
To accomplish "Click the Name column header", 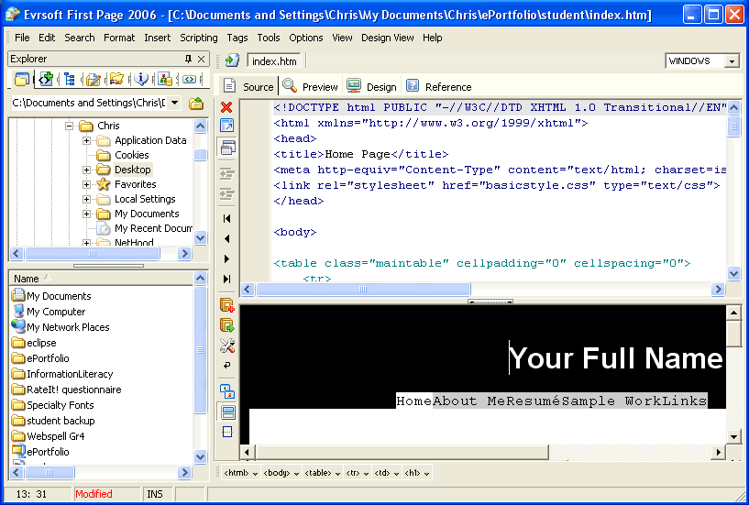I will pyautogui.click(x=28, y=279).
